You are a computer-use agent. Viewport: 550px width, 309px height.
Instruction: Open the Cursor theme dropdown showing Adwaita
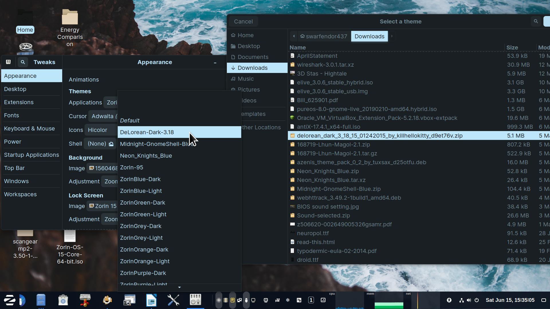[103, 116]
